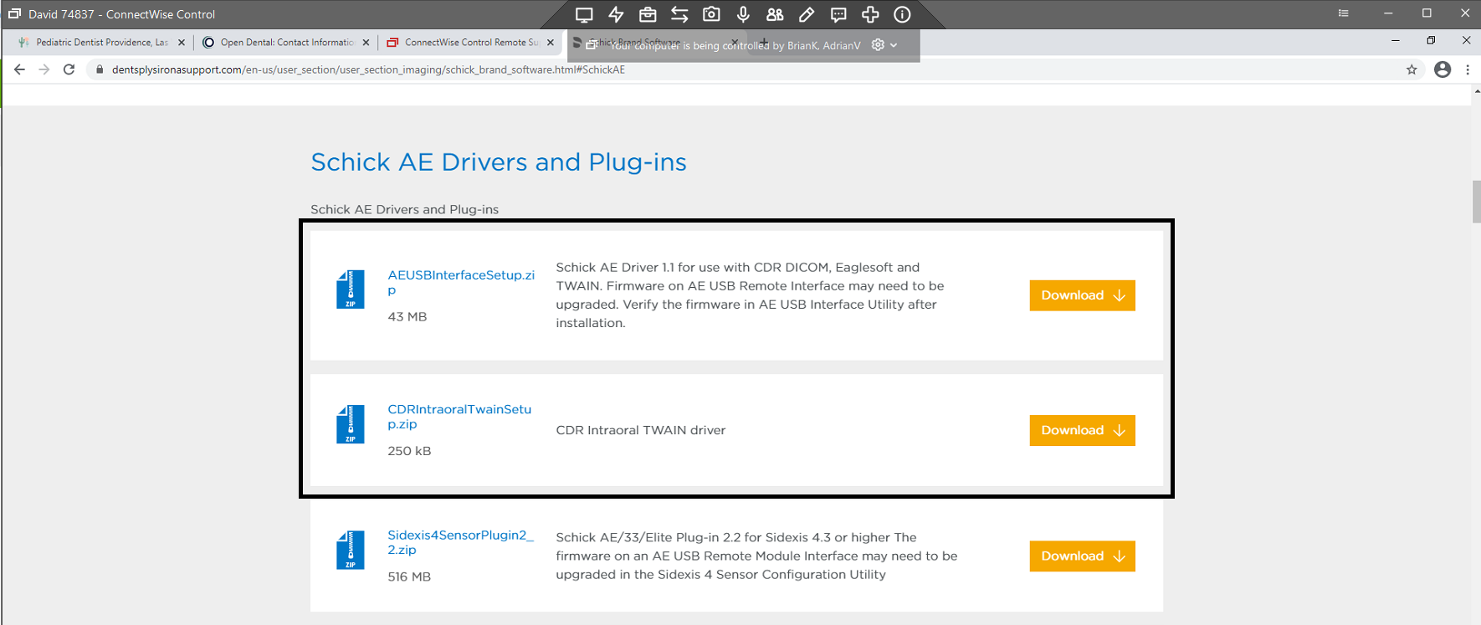This screenshot has height=625, width=1481.
Task: Click the microphone icon in ConnectWise toolbar
Action: point(743,14)
